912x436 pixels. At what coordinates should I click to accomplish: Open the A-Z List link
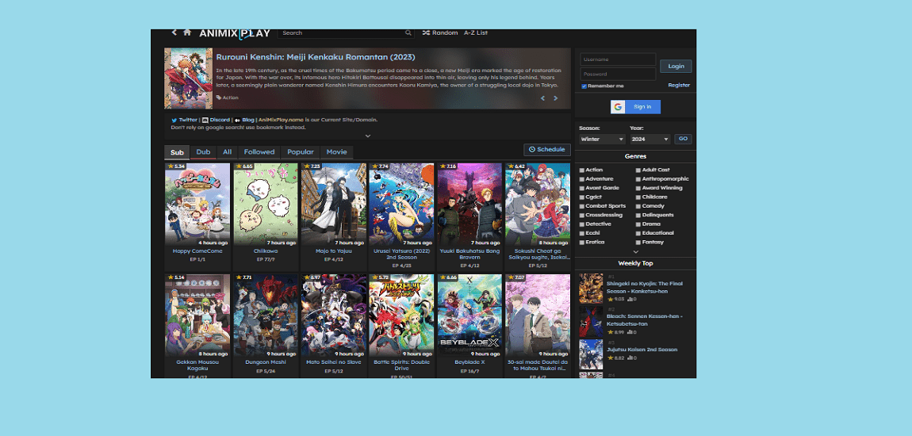click(x=476, y=33)
